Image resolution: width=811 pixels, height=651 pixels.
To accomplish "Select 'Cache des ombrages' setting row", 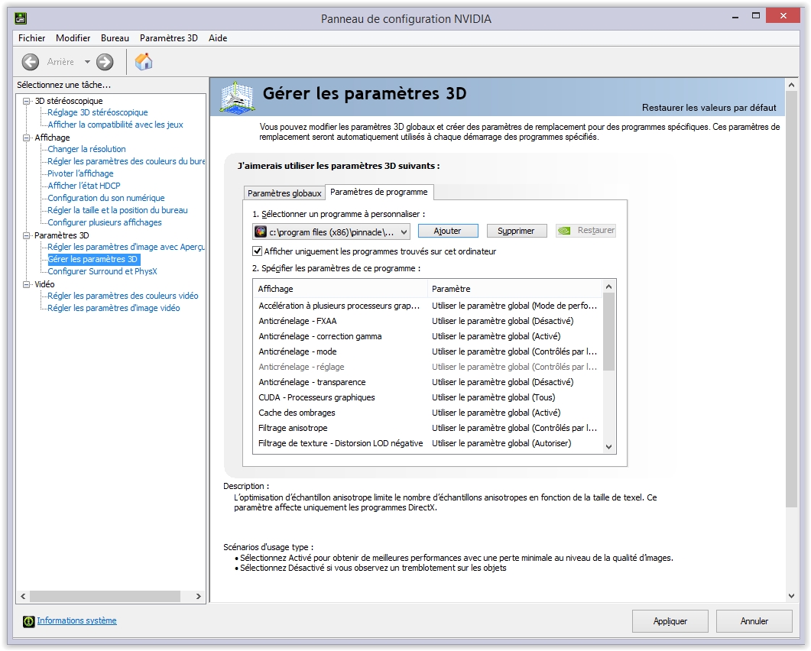I will coord(428,413).
